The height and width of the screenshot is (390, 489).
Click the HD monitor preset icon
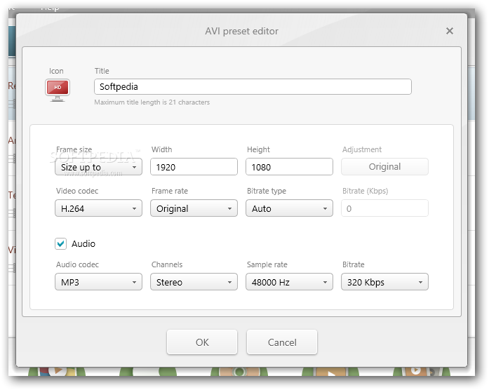(x=58, y=90)
